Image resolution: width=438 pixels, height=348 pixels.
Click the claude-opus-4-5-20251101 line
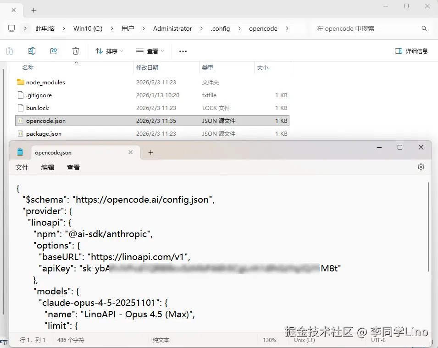(103, 303)
